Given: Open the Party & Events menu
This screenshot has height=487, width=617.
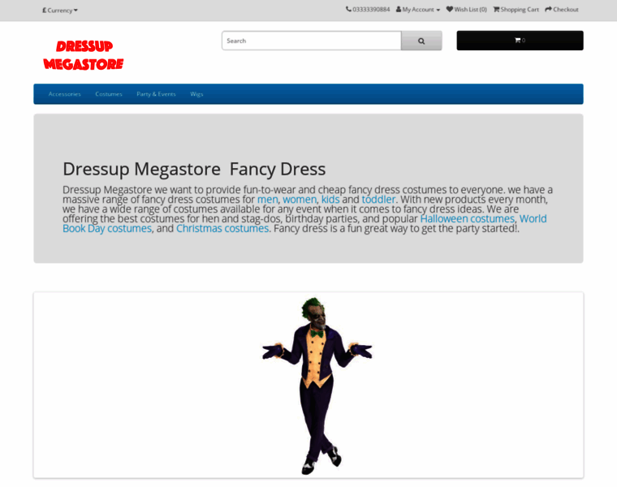Looking at the screenshot, I should [156, 94].
